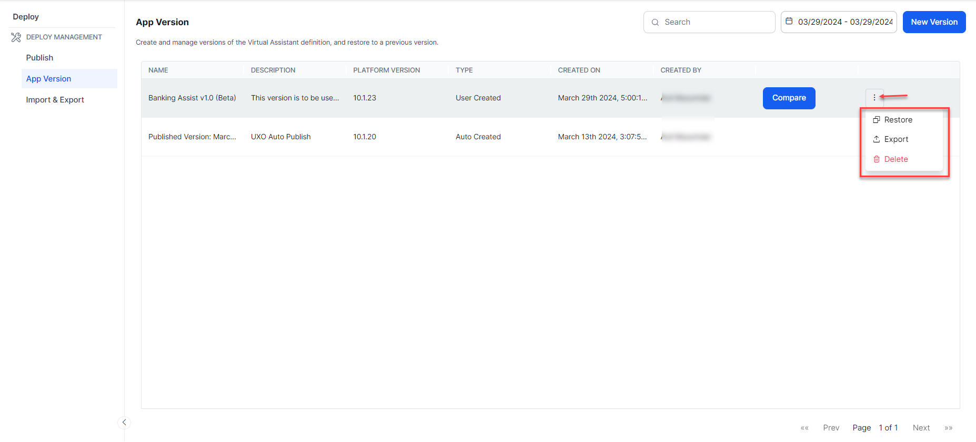Click the Compare button
976x442 pixels.
click(x=789, y=98)
